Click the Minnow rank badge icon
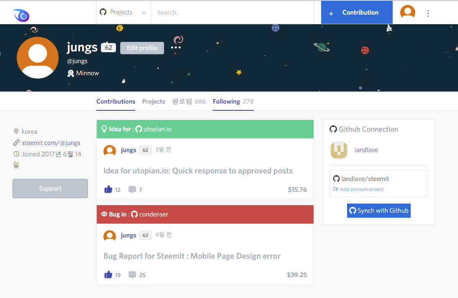Viewport: 458px width, 298px height. point(70,73)
